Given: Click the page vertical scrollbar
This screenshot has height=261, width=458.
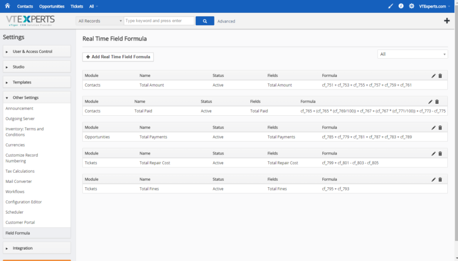Looking at the screenshot, I should coord(456,123).
